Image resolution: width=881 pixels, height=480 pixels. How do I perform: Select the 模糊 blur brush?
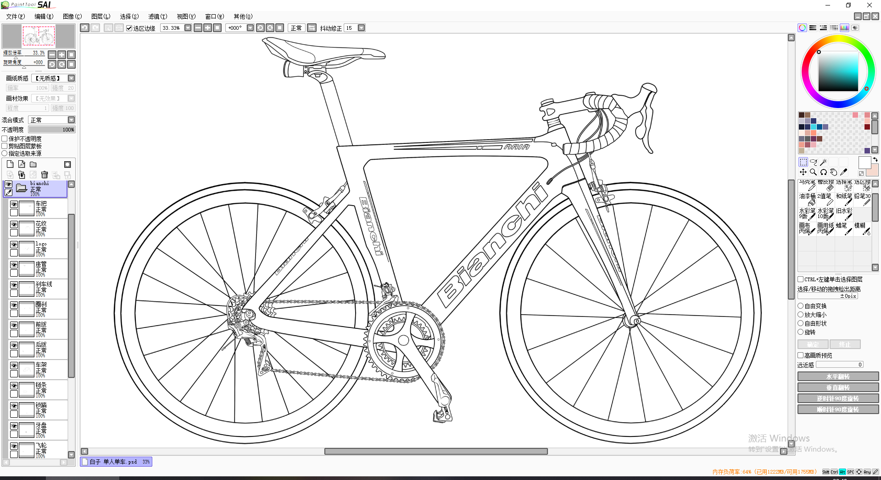pos(862,228)
